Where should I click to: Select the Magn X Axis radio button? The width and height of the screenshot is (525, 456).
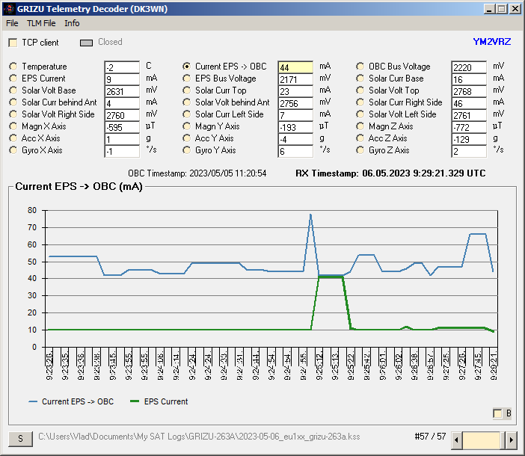13,126
